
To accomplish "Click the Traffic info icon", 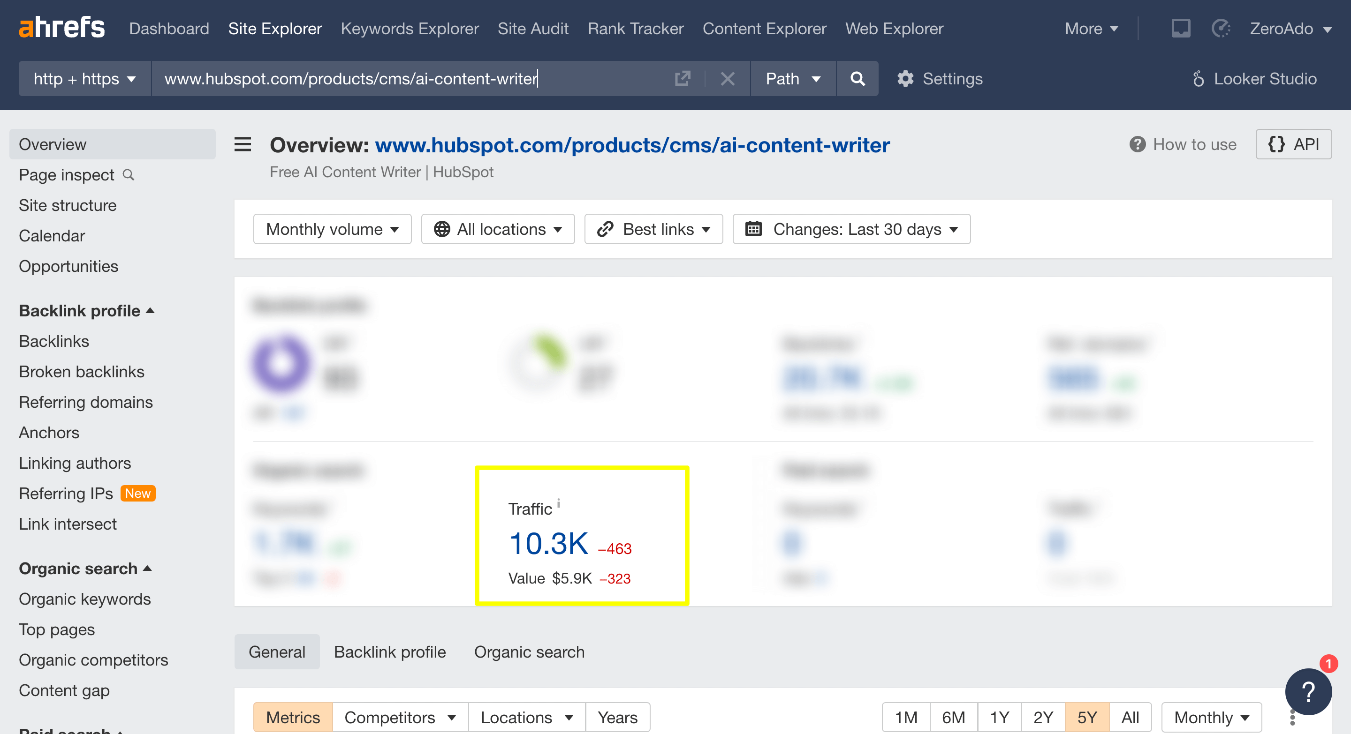I will tap(559, 503).
